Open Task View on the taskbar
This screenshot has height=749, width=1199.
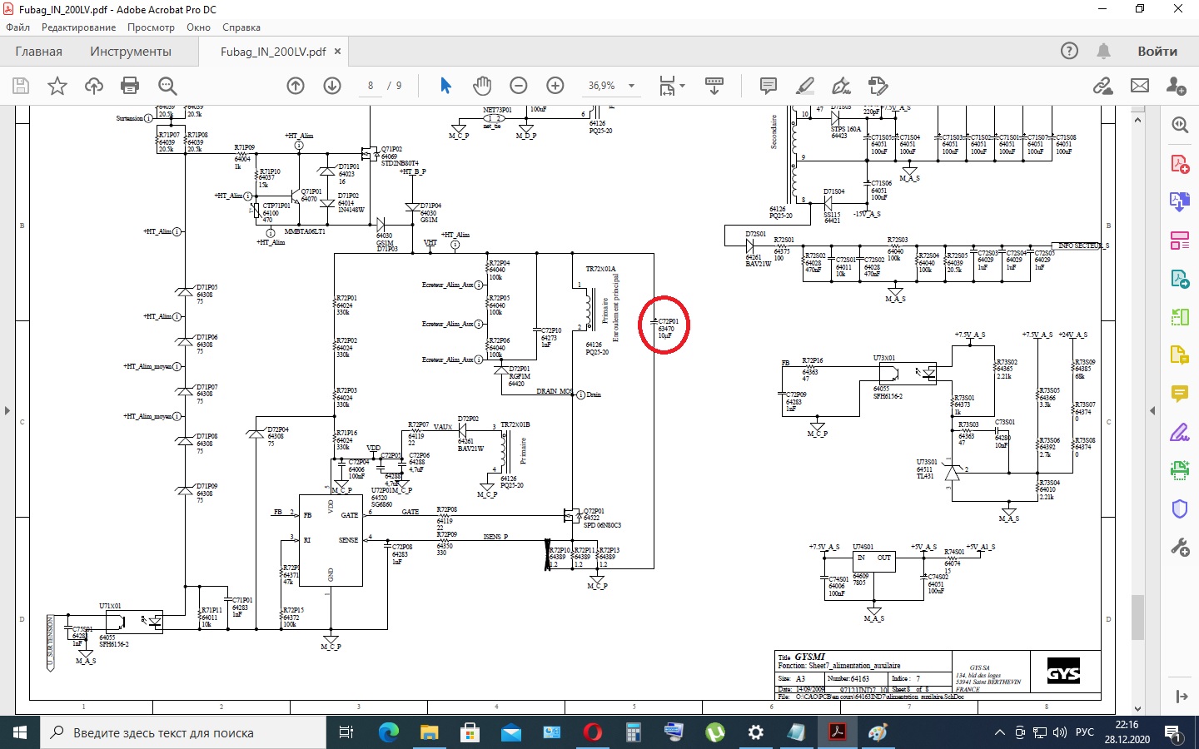[346, 732]
